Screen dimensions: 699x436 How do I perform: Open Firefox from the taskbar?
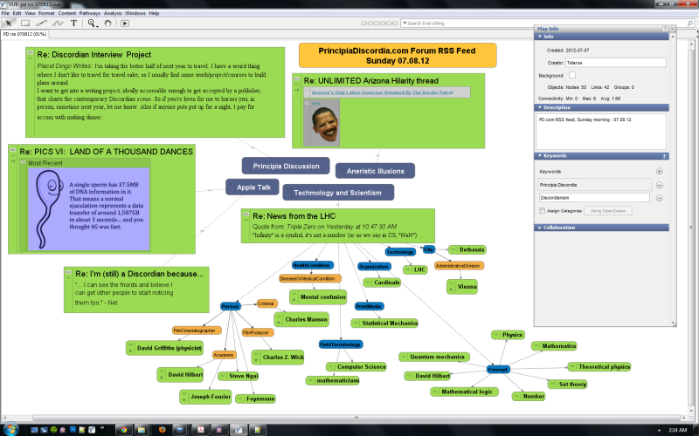[162, 430]
